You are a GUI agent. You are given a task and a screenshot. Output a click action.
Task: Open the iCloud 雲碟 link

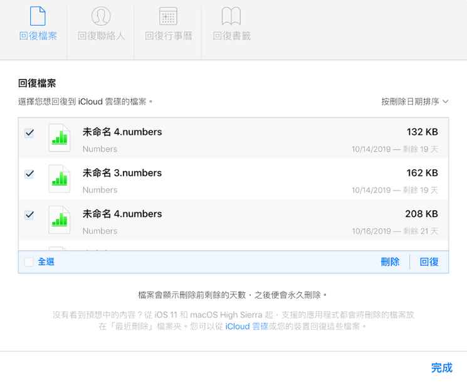[246, 327]
